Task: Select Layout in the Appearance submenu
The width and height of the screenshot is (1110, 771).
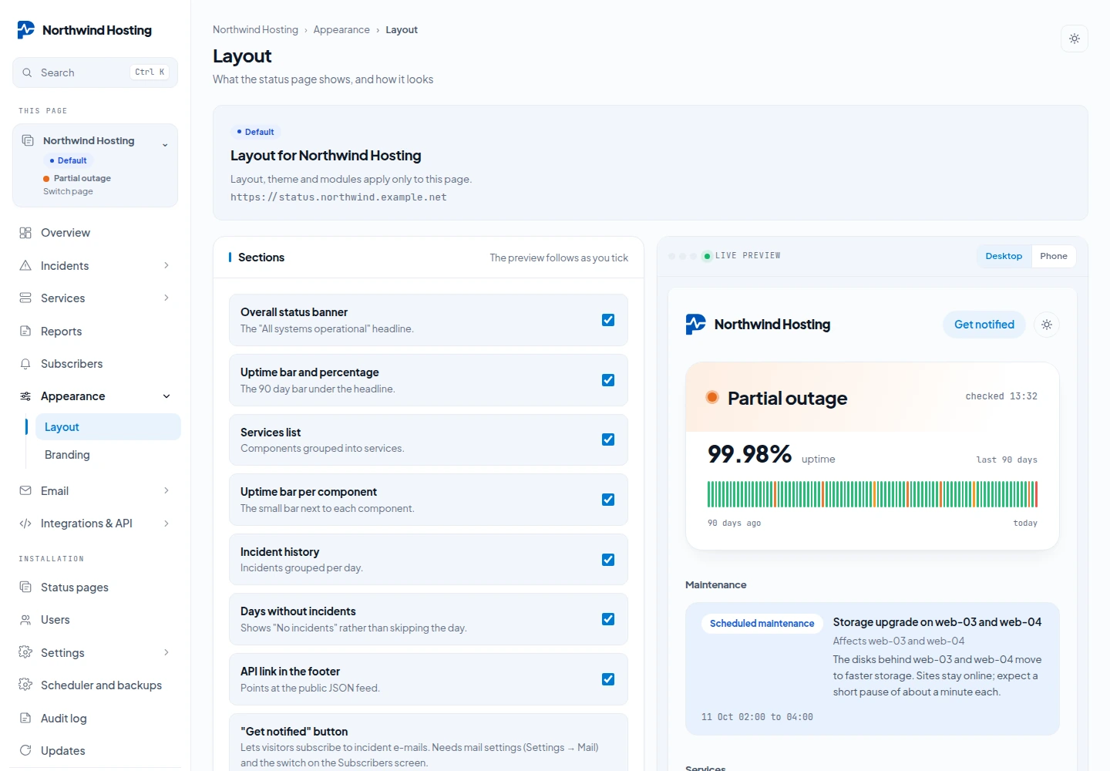Action: coord(108,427)
